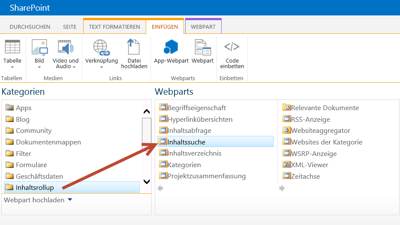The image size is (400, 225).
Task: Click the Kategorien list scroll-up arrow
Action: [147, 112]
